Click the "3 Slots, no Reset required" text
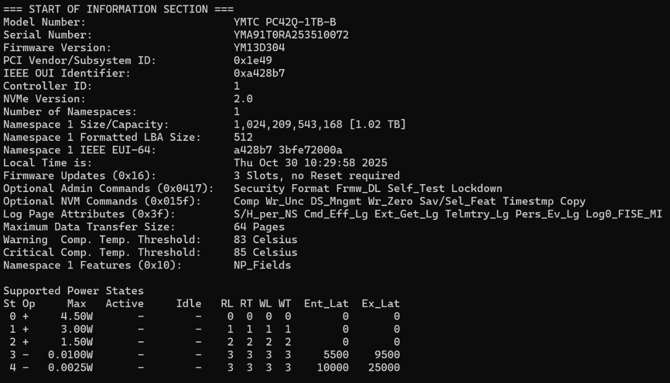The width and height of the screenshot is (670, 383). coord(316,175)
